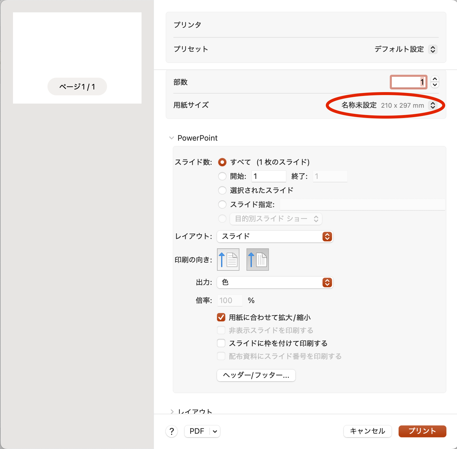Select the すべて slides radio button
Screen dimensions: 457x449
coord(222,162)
